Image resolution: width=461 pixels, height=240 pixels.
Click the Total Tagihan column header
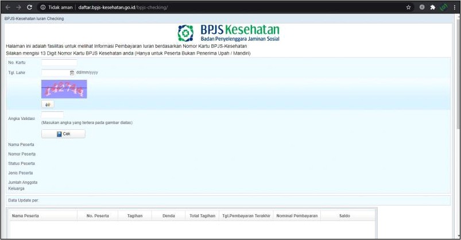tap(202, 215)
